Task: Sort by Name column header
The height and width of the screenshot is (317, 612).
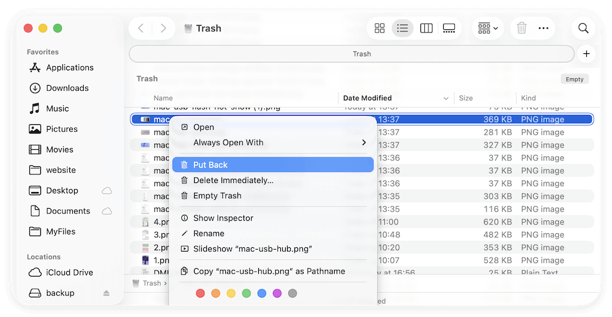Action: (163, 98)
